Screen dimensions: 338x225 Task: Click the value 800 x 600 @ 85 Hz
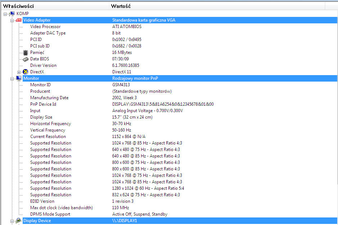129,169
